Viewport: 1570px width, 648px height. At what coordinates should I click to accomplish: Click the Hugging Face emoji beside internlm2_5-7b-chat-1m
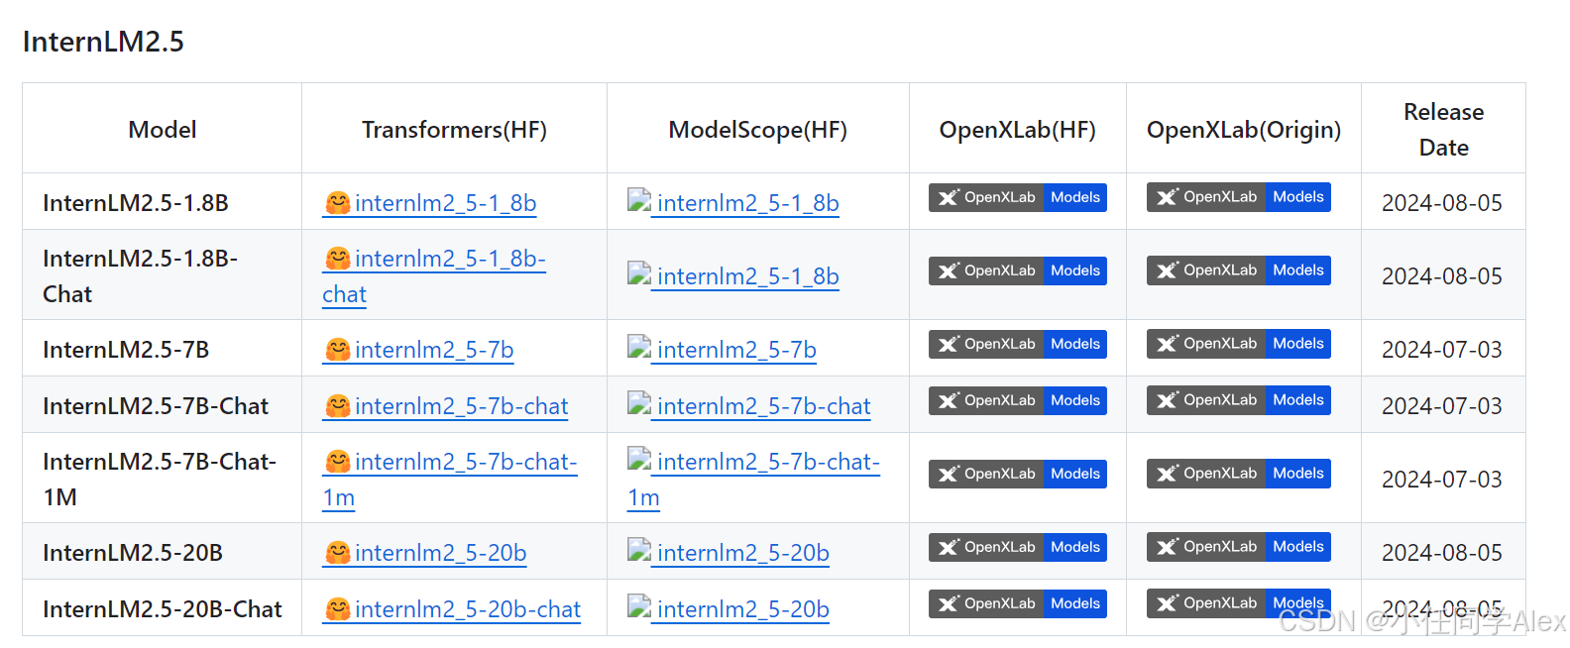pyautogui.click(x=338, y=462)
